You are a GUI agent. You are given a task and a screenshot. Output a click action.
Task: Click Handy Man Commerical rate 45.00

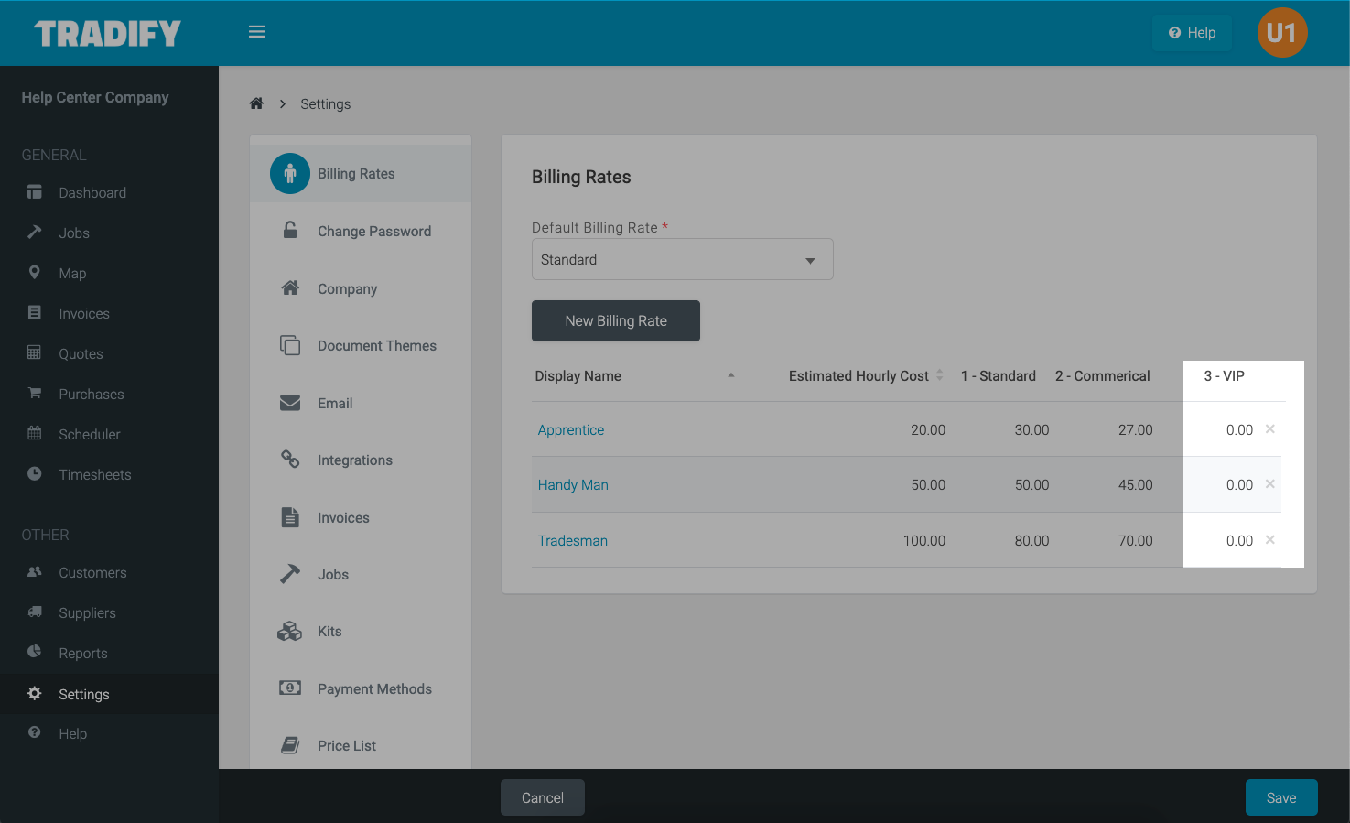(1135, 484)
